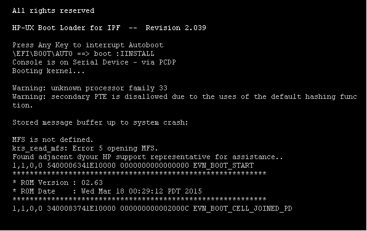
Task: Click the secondary PTE disallowed warning line
Action: (x=185, y=97)
